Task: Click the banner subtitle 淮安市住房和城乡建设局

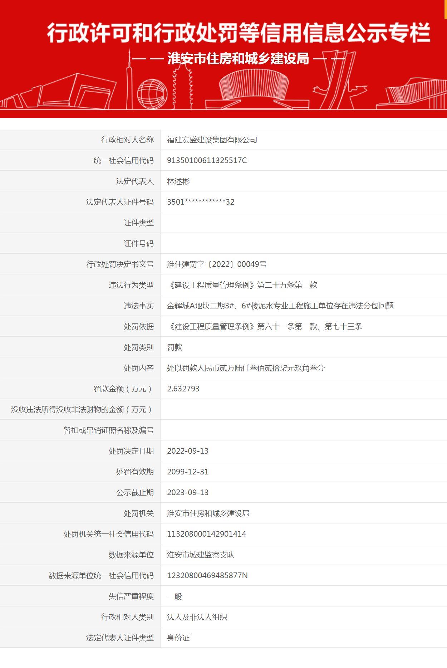Action: point(238,58)
